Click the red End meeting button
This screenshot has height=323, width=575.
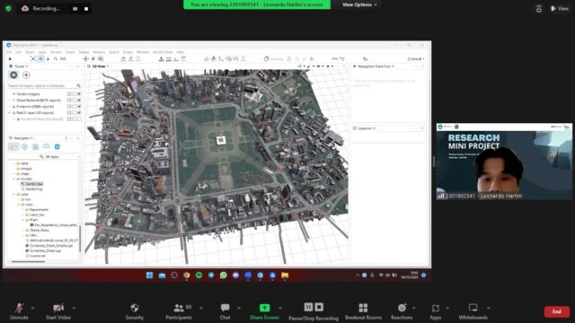coord(557,311)
